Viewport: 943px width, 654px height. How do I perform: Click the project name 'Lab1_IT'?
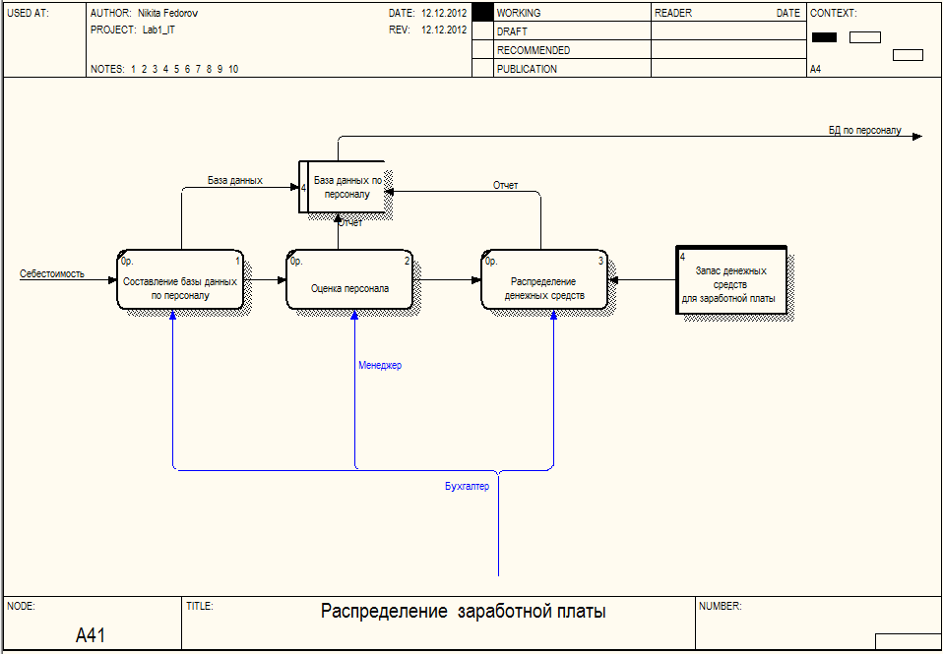coord(158,30)
